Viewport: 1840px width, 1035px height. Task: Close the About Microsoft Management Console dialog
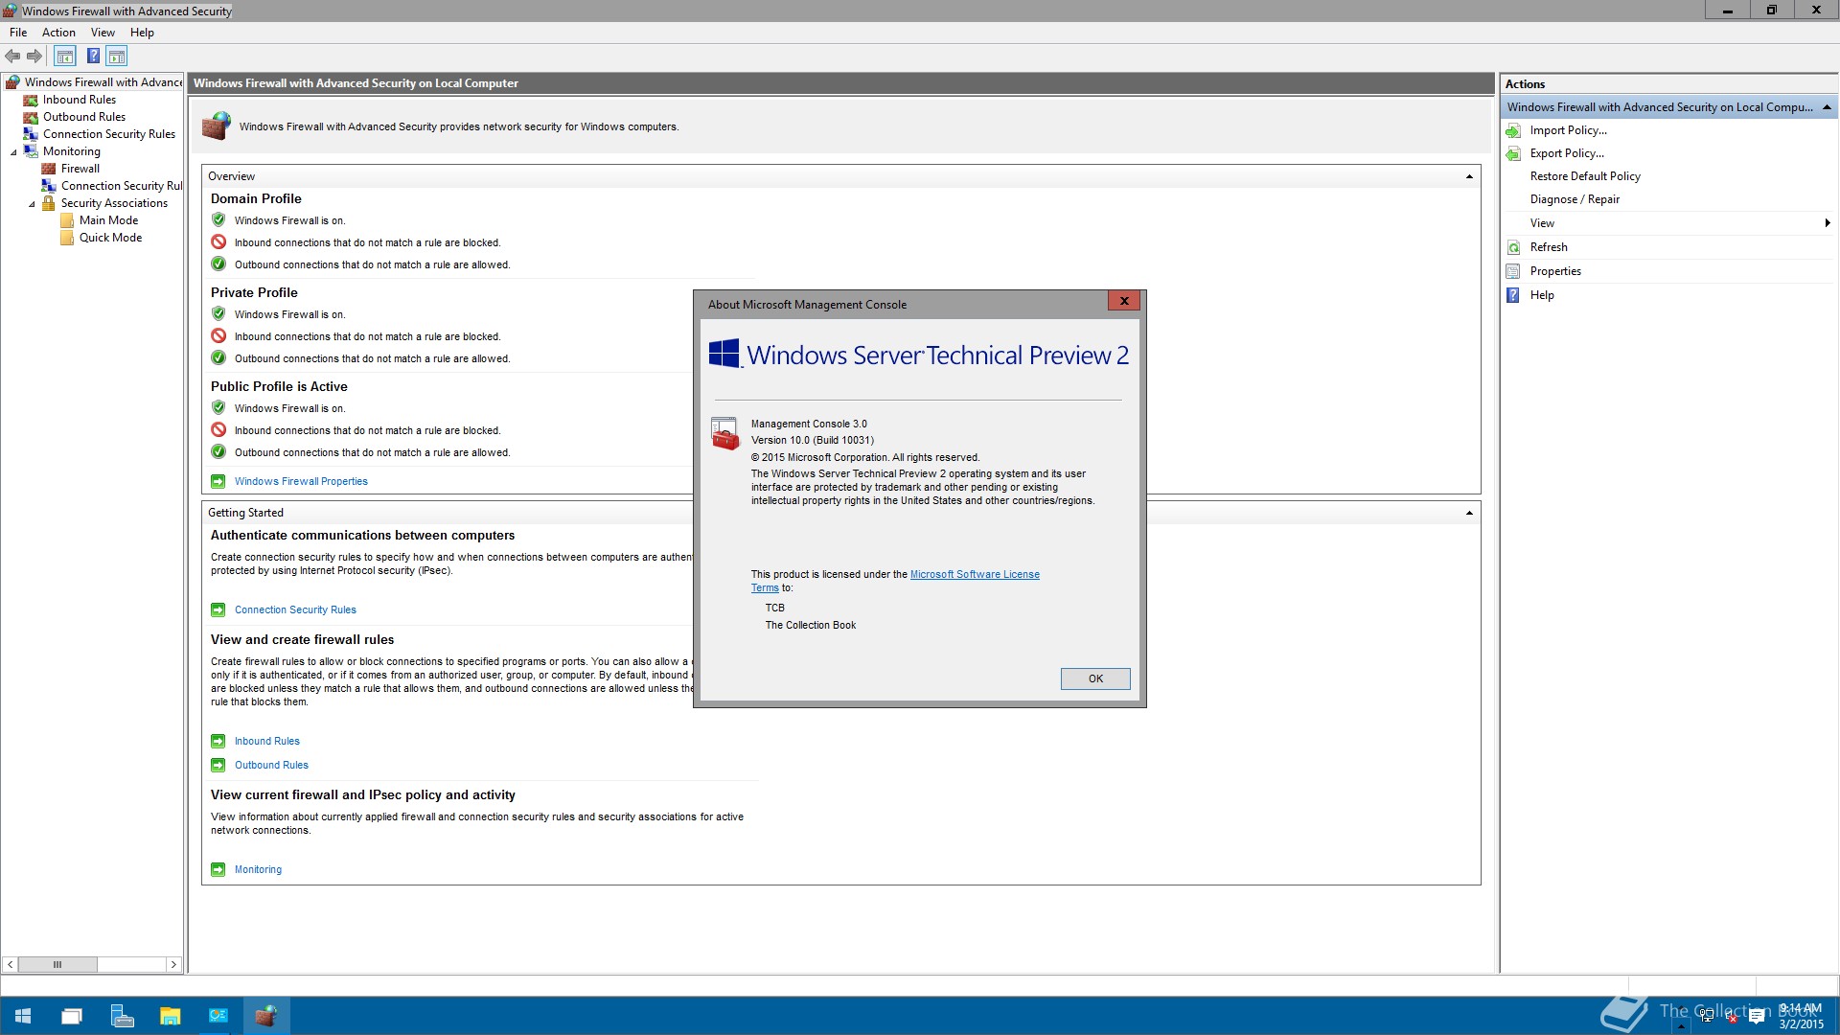click(x=1124, y=301)
